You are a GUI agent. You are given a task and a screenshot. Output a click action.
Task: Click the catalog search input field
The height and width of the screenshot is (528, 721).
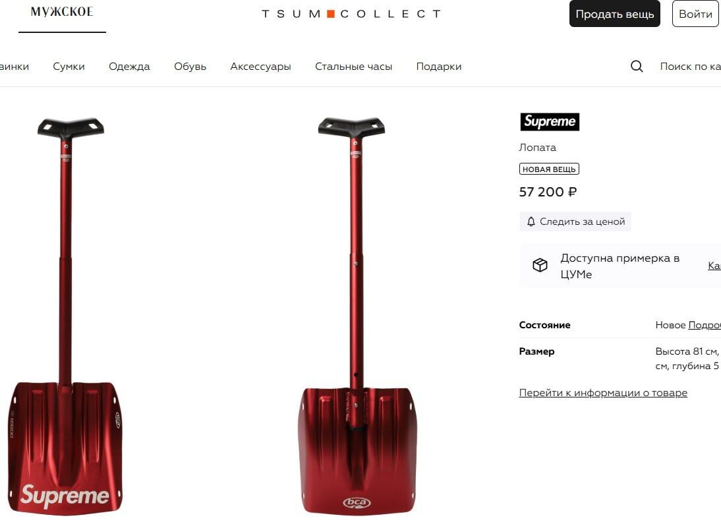point(690,66)
